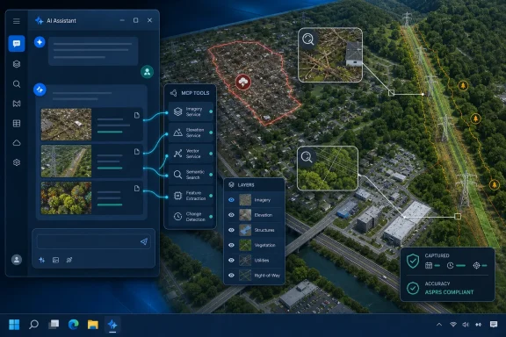
Task: Click the ASPRS COMPLIANT accuracy text
Action: coord(449,292)
